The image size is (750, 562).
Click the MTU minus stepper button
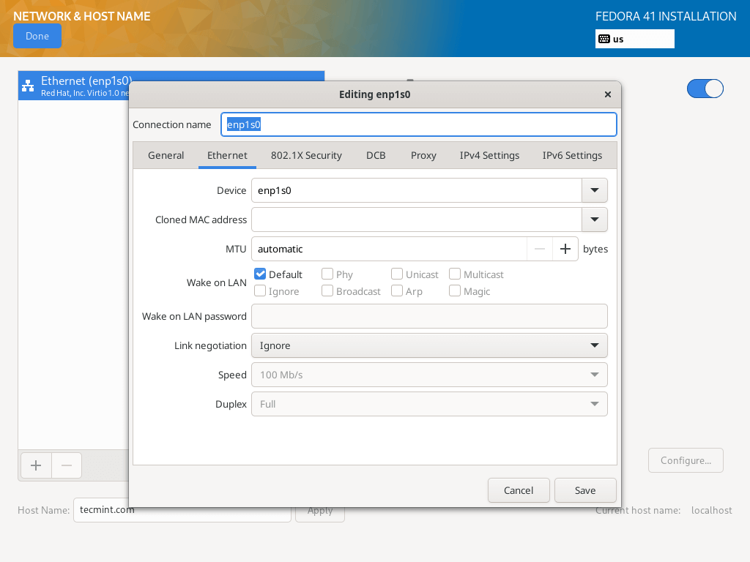coord(540,249)
